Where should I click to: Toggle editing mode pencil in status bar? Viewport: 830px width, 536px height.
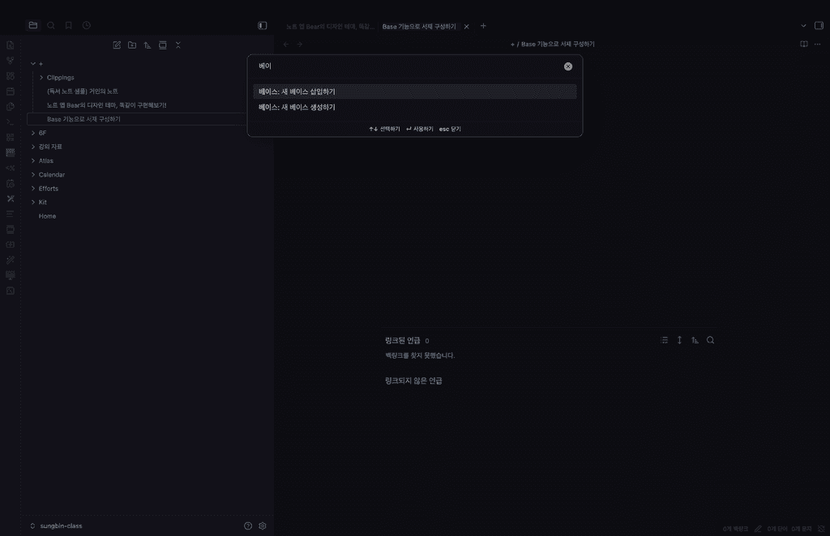pyautogui.click(x=758, y=530)
